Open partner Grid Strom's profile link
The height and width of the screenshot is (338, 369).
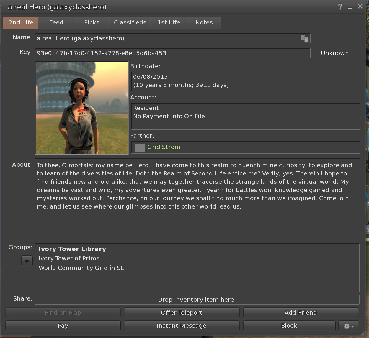(164, 147)
